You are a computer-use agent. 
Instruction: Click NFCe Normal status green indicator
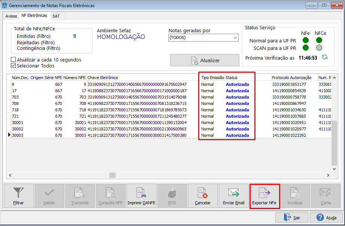pyautogui.click(x=319, y=40)
